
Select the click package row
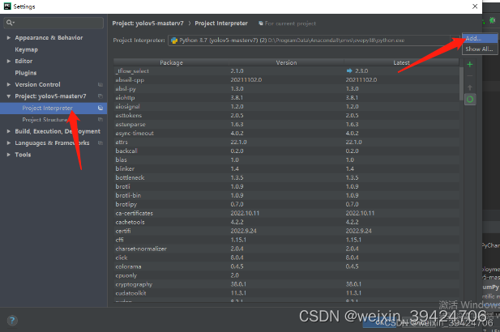click(x=286, y=258)
